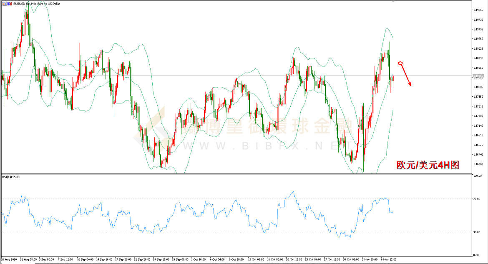Viewport: 488px width, 264px height.
Task: Click the current price label on the price axis
Action: [478, 76]
